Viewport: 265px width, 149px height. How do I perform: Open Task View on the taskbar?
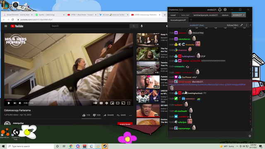click(64, 146)
